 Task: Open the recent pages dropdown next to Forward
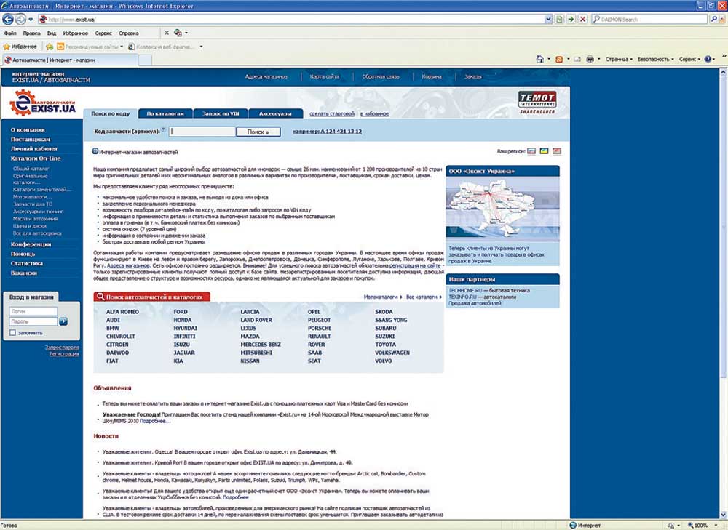[x=31, y=20]
